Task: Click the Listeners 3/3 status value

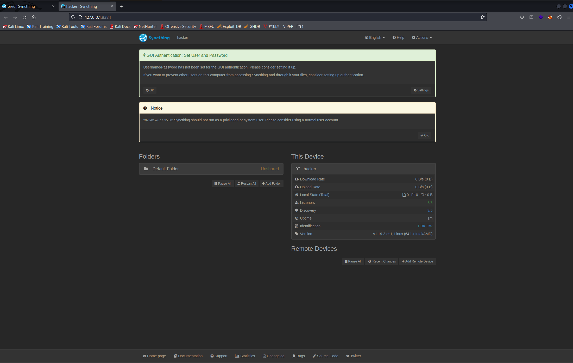Action: coord(430,203)
